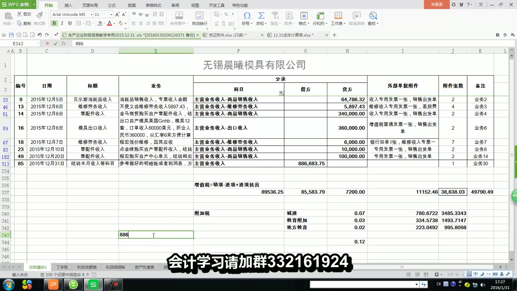Switch to the 数据 (Data) tab
The width and height of the screenshot is (517, 291).
click(132, 5)
